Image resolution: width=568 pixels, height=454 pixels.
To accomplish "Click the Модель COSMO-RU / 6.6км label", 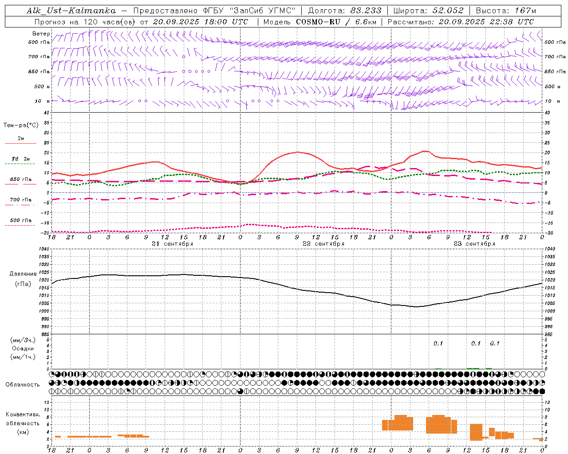I will click(319, 22).
